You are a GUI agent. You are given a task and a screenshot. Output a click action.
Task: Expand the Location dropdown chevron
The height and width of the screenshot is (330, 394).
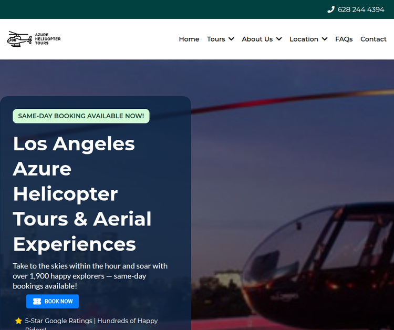coord(325,39)
